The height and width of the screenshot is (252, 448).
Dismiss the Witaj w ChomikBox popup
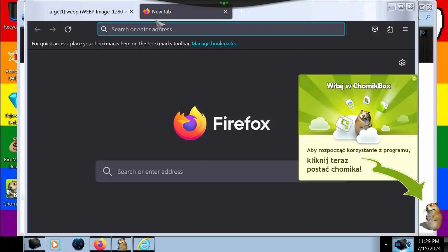414,79
